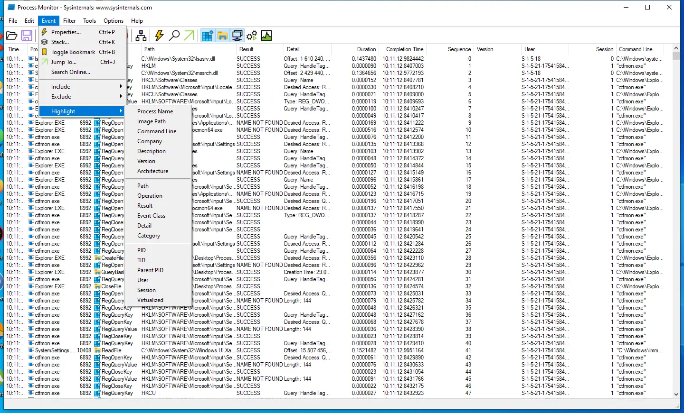Screen dimensions: 684x413
Task: Open the Tools menu
Action: 89,21
